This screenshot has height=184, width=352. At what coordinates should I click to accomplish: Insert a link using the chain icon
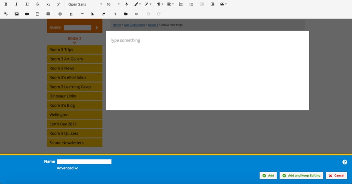pyautogui.click(x=6, y=14)
